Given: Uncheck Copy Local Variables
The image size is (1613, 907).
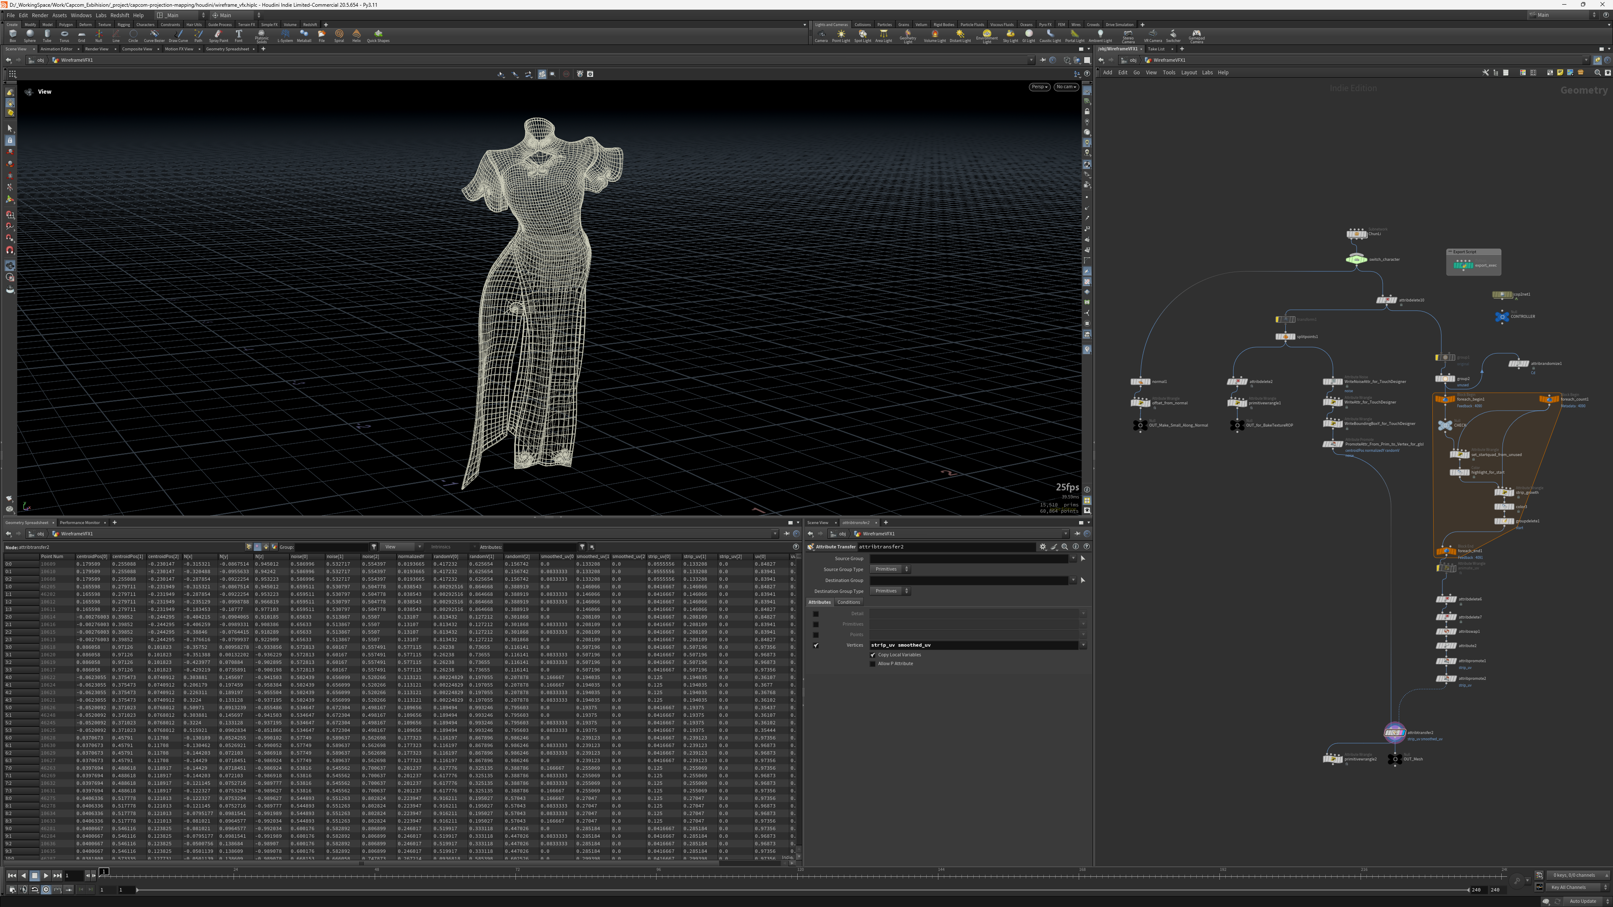Looking at the screenshot, I should coord(873,655).
